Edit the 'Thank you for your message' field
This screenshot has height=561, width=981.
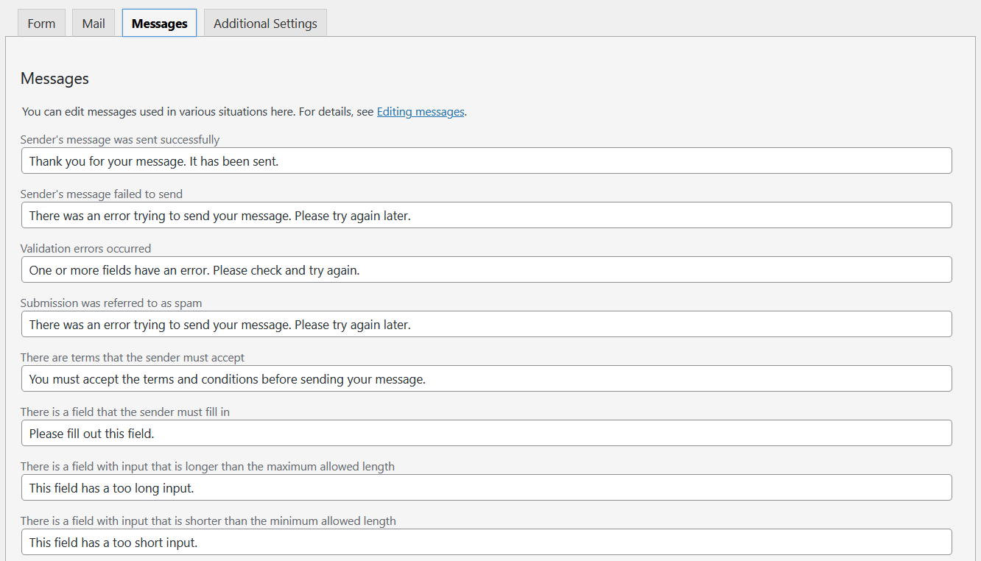point(487,160)
